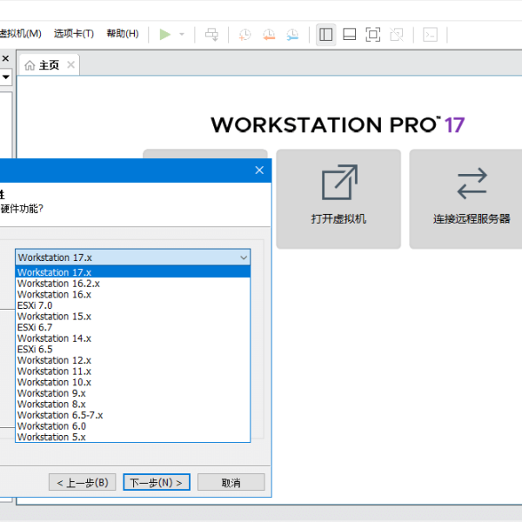
Task: Open the 帮助(H) menu
Action: (123, 34)
